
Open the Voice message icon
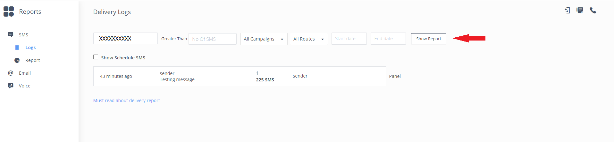(11, 86)
